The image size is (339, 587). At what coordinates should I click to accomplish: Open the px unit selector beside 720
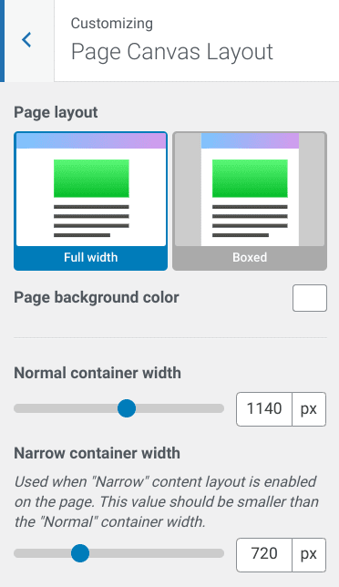tap(309, 554)
